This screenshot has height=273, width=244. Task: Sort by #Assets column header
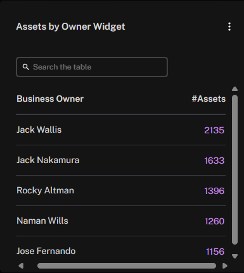pos(209,99)
